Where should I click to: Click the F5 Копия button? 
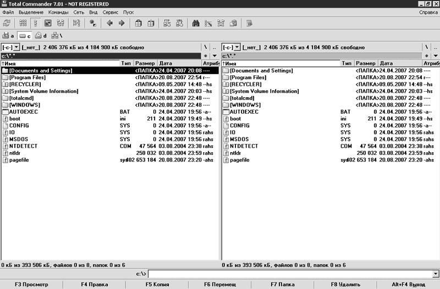(157, 284)
